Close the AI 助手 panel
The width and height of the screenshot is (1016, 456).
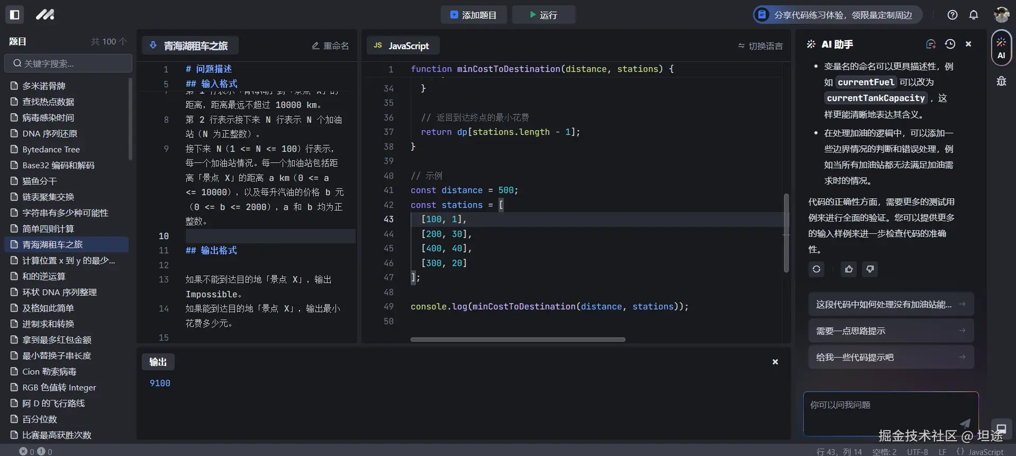(x=968, y=44)
